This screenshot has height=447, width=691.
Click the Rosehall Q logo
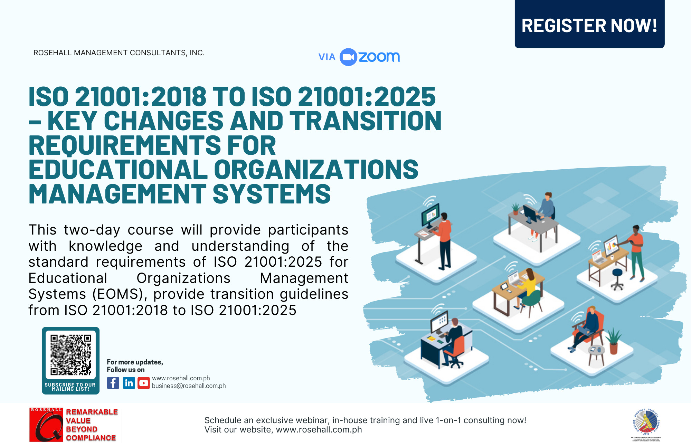point(46,425)
